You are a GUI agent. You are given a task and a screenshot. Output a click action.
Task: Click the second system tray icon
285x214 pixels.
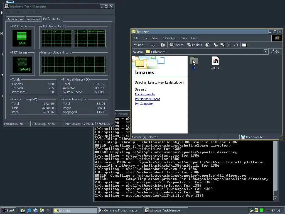coord(256,210)
